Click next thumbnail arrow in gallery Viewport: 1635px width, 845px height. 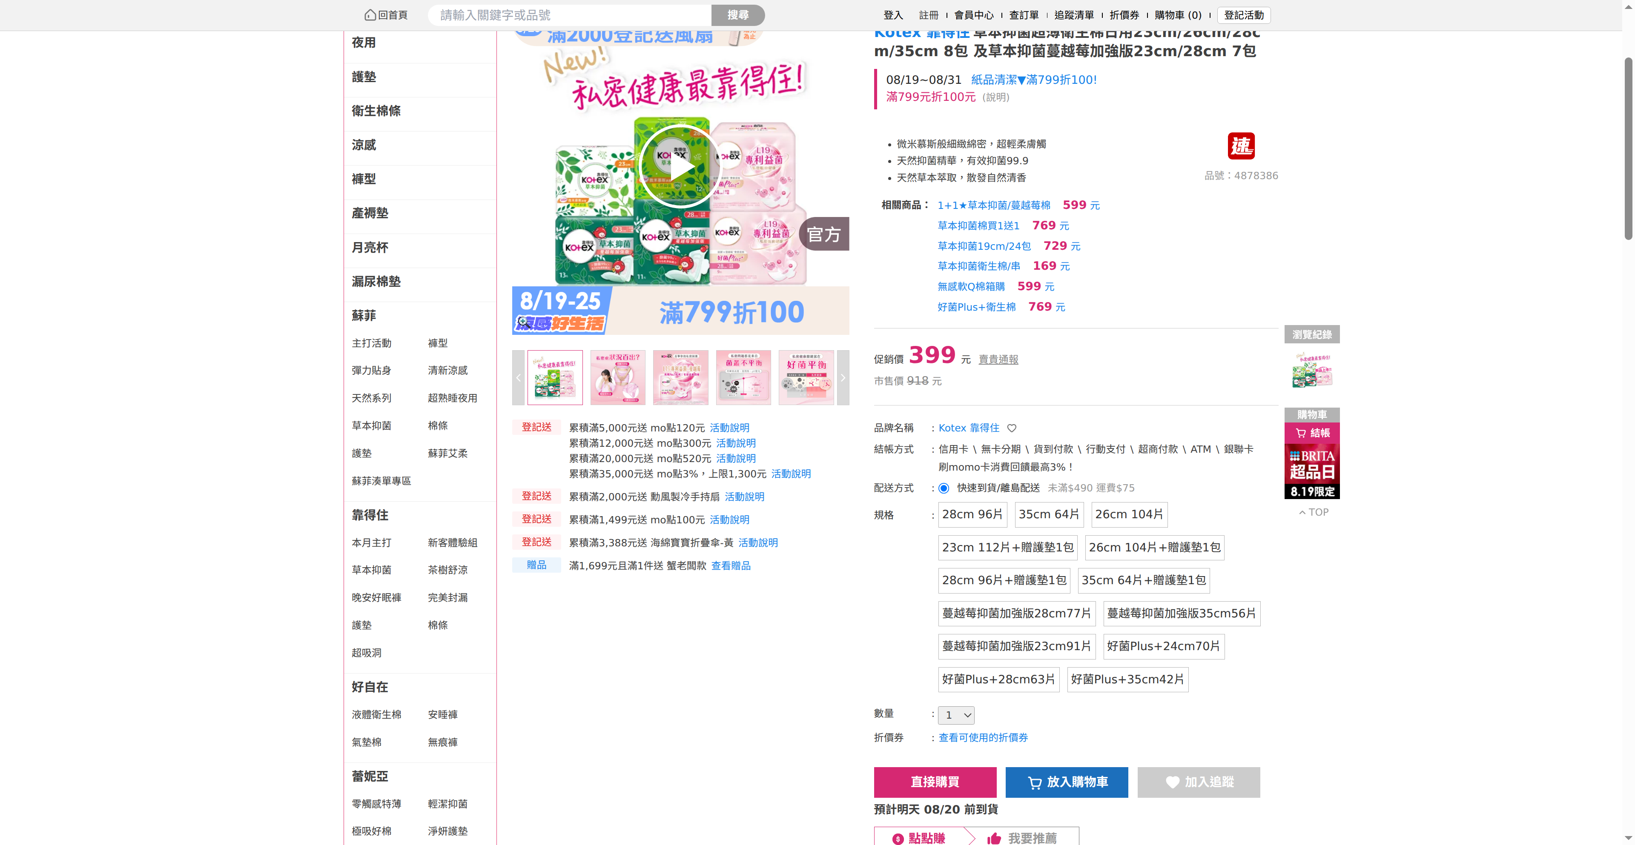tap(843, 377)
